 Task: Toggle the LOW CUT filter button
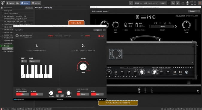pyautogui.click(x=57, y=96)
